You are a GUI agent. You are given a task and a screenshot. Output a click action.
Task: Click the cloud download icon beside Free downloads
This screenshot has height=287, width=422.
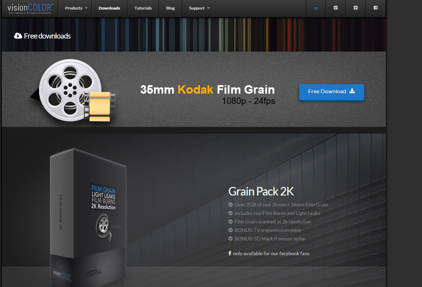click(18, 36)
